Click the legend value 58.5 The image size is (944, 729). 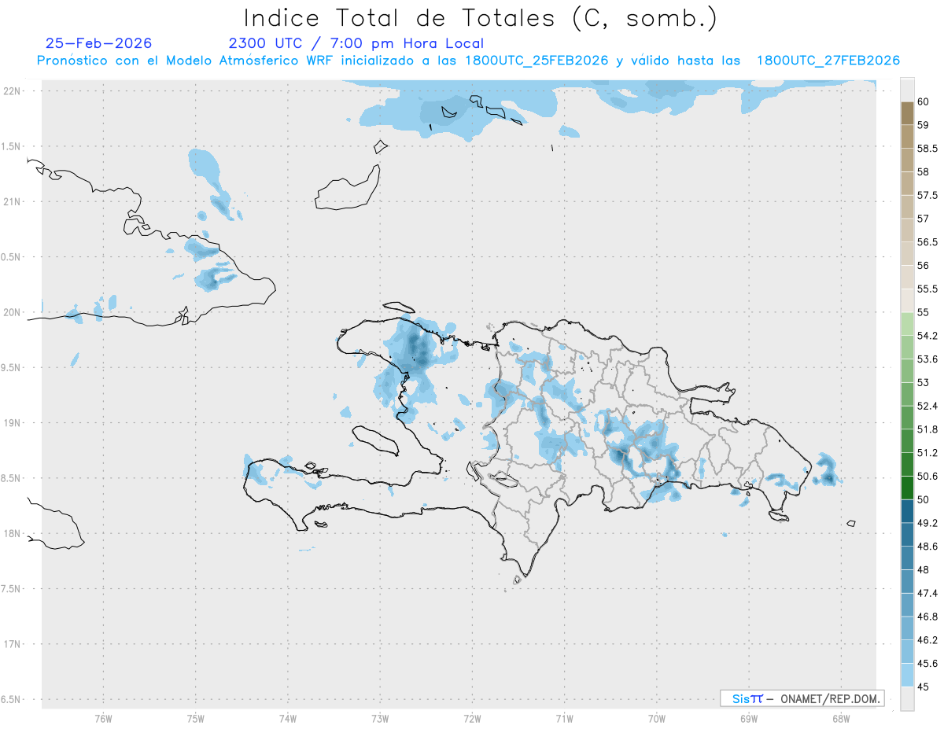[x=927, y=148]
